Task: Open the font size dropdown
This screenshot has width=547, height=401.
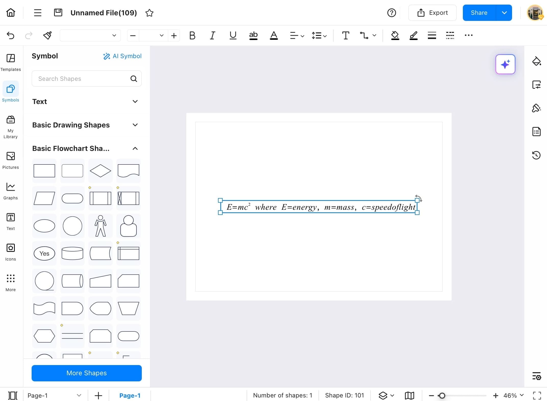Action: (161, 35)
